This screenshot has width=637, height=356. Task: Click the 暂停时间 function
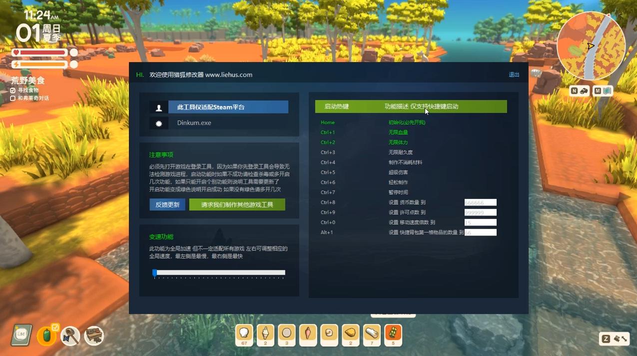[x=398, y=192]
